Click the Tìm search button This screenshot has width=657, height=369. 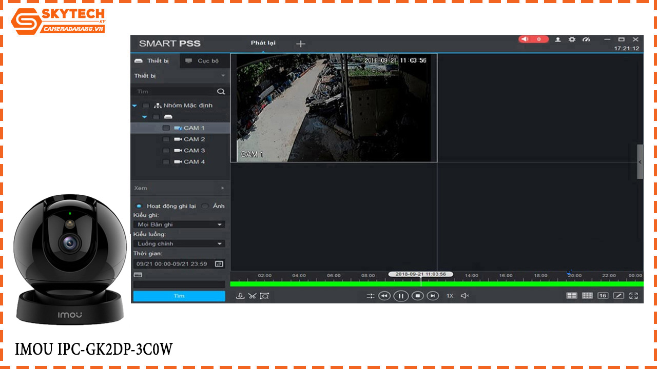pyautogui.click(x=179, y=296)
